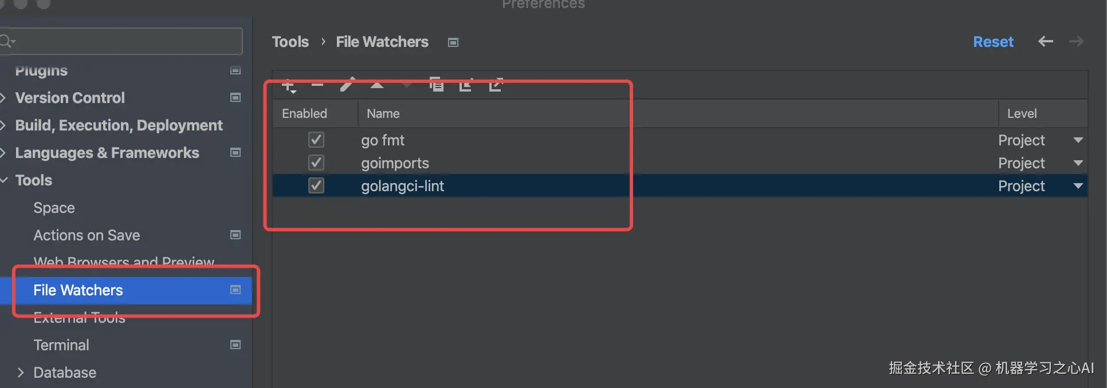Toggle the golangci-lint enabled checkbox
The image size is (1107, 388).
[316, 185]
